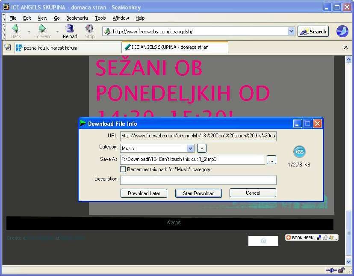Click the page icon in address bar

(x=107, y=31)
